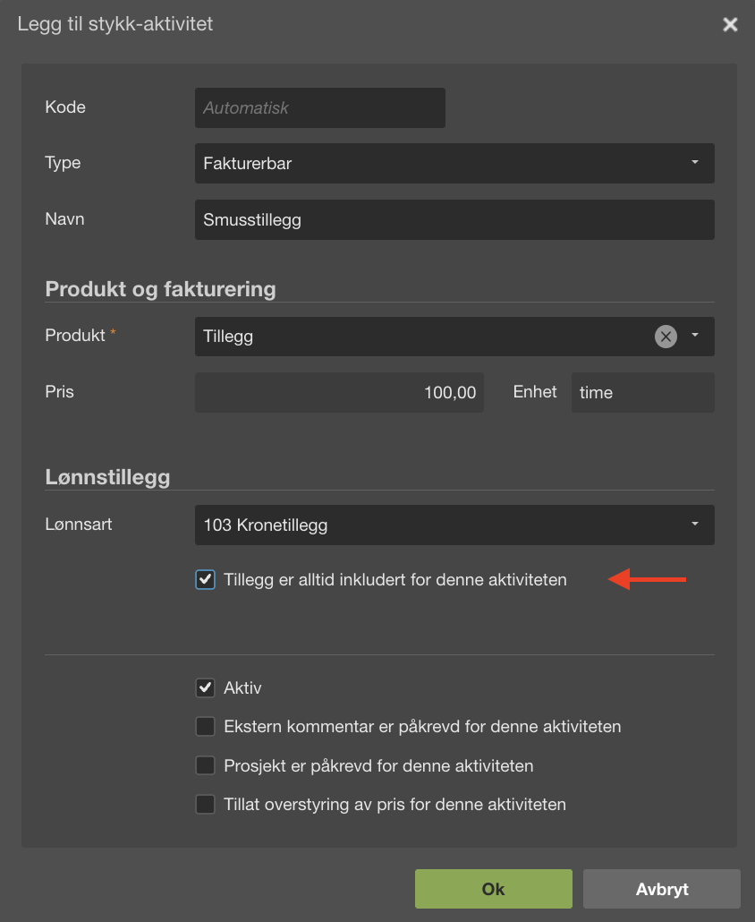Screen dimensions: 755x922
Task: Edit the Pris field showing 100,00
Action: [x=339, y=392]
